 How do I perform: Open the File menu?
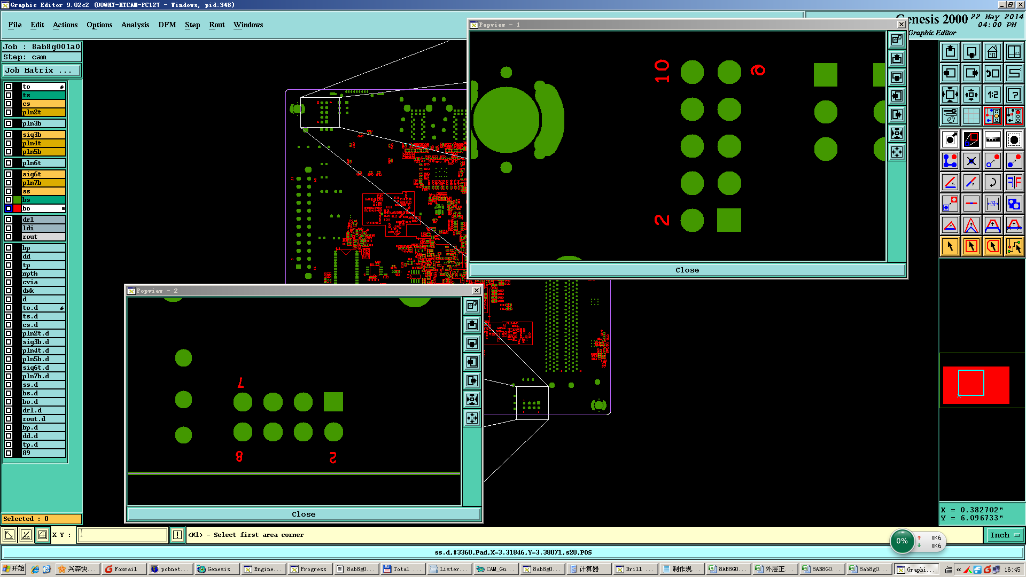click(x=15, y=25)
